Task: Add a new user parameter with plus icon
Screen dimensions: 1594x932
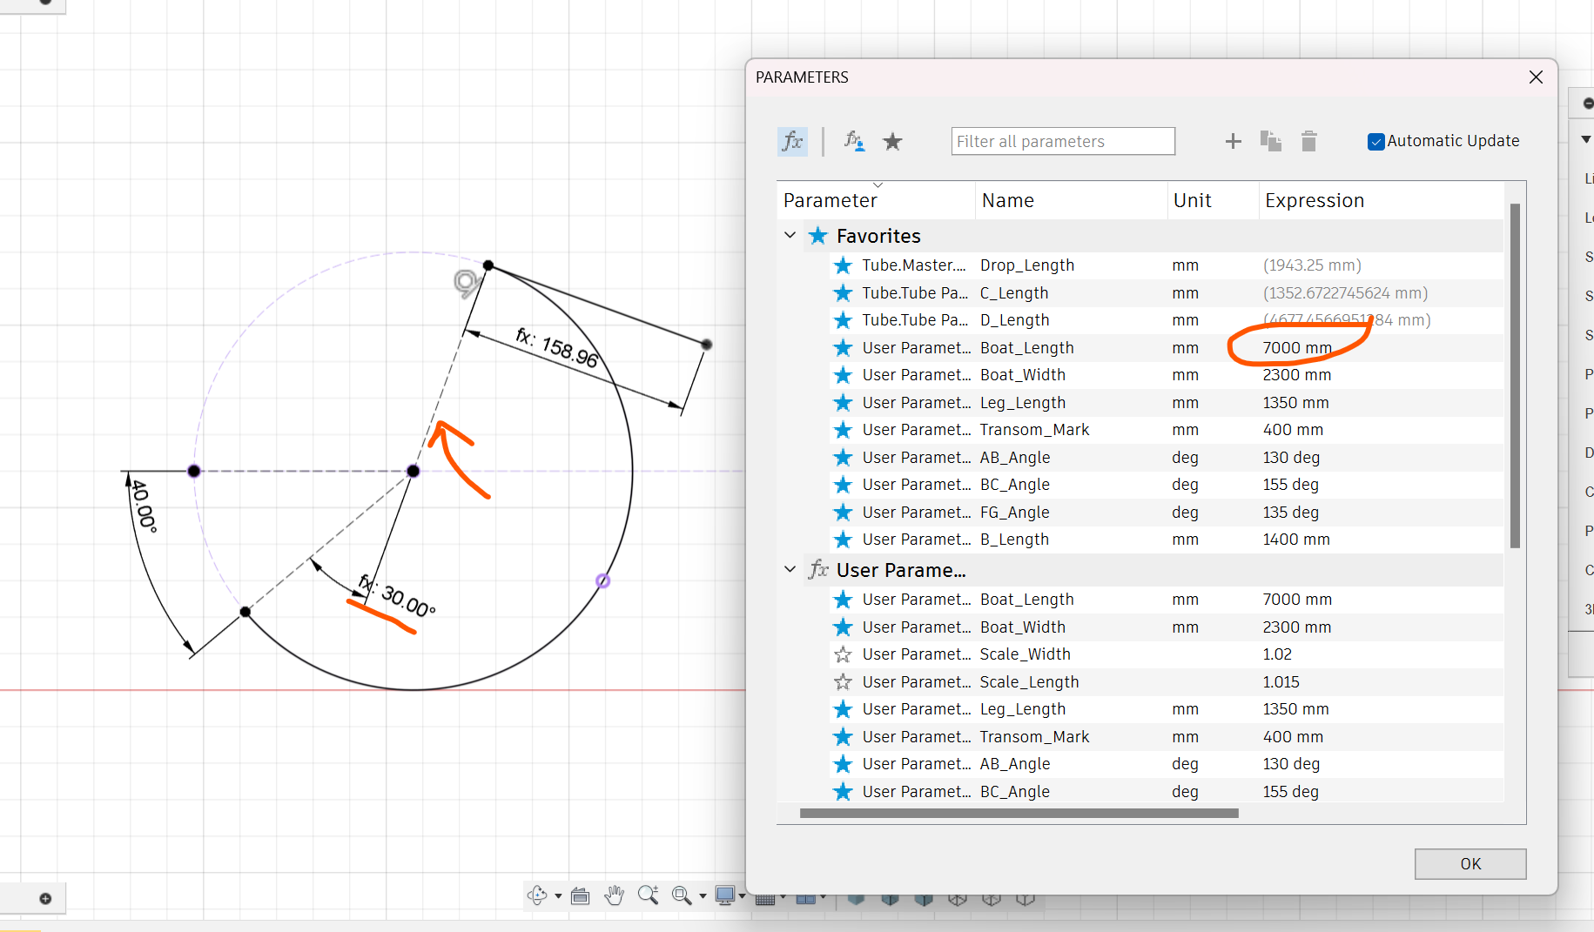Action: 1233,141
